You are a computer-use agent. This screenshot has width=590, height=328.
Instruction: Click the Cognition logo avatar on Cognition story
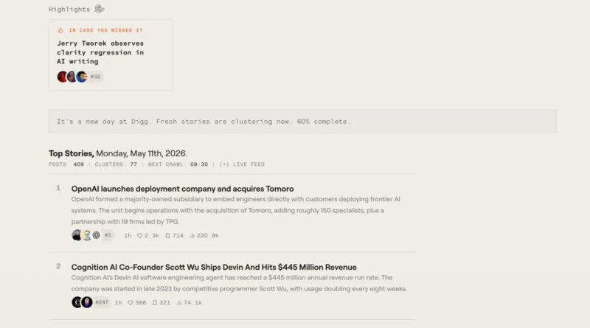[x=77, y=302]
